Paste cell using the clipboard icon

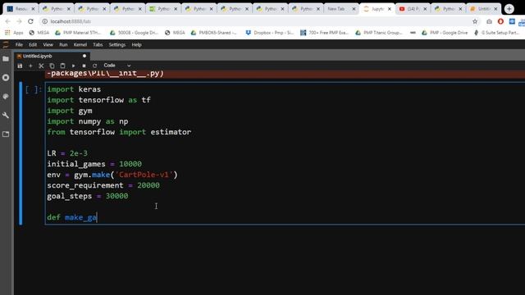62,66
